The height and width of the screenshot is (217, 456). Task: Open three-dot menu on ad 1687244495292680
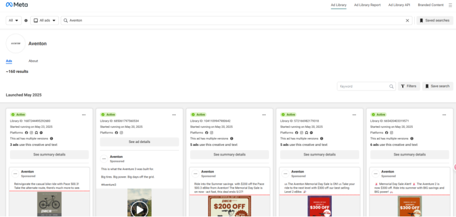pos(84,115)
